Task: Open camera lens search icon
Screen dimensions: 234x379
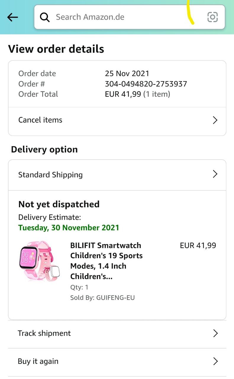Action: [212, 17]
